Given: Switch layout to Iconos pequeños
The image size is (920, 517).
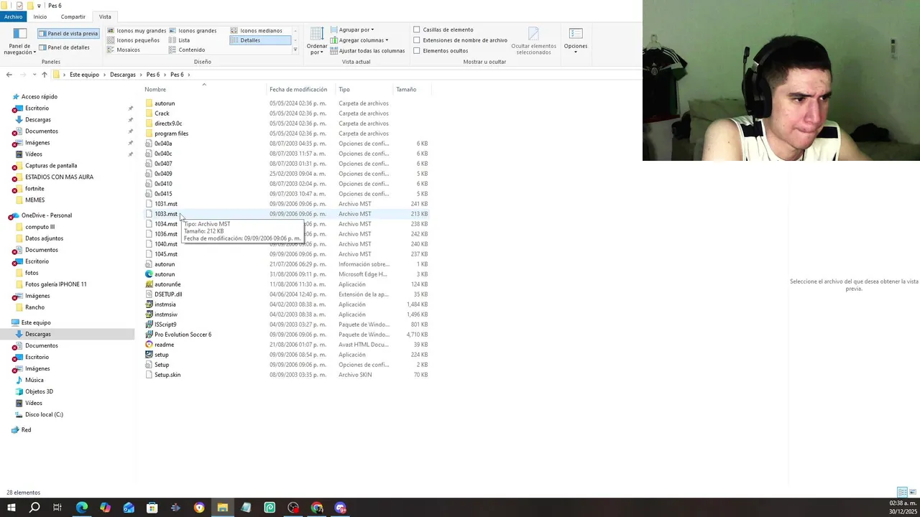Looking at the screenshot, I should pos(133,40).
